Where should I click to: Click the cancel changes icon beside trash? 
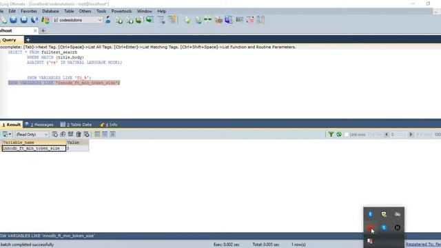click(x=86, y=134)
